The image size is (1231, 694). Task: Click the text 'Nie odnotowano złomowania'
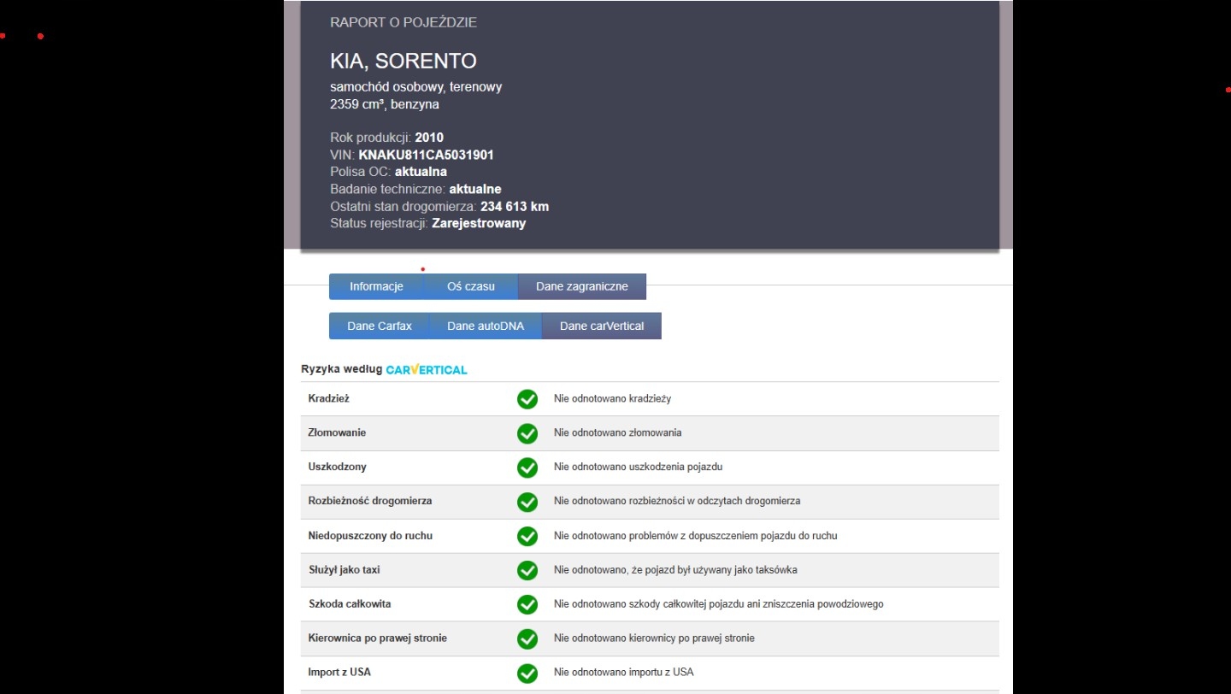coord(618,433)
